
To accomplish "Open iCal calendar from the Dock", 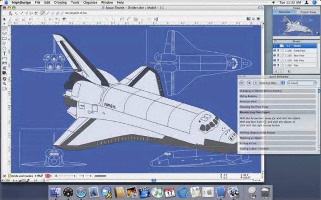I will coord(170,192).
